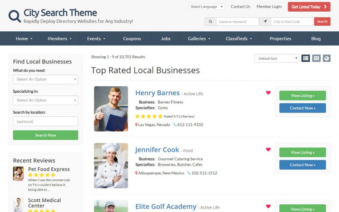
Task: Open the Jennifer Cook listing title
Action: (157, 150)
